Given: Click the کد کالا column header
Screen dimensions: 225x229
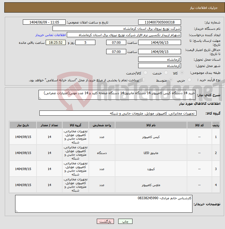Looking at the screenshot, I should coord(199,125).
